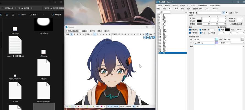
Task: Toggle the 影 shadow button in bottom bar
Action: pyautogui.click(x=134, y=107)
